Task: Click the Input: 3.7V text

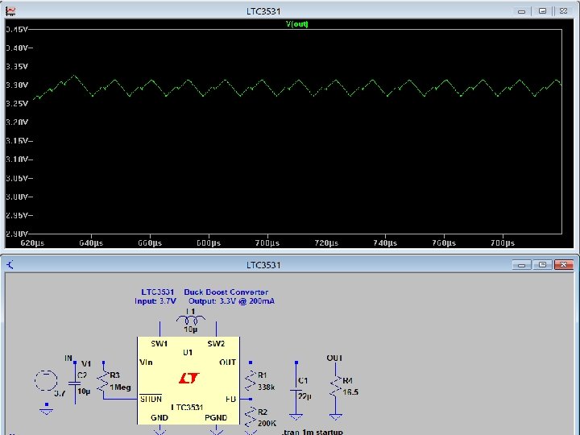Action: coord(155,301)
